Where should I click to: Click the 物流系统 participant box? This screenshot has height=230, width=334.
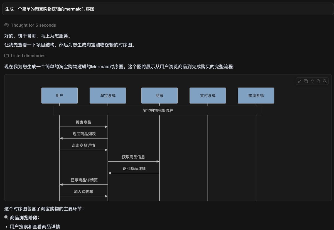pos(256,95)
